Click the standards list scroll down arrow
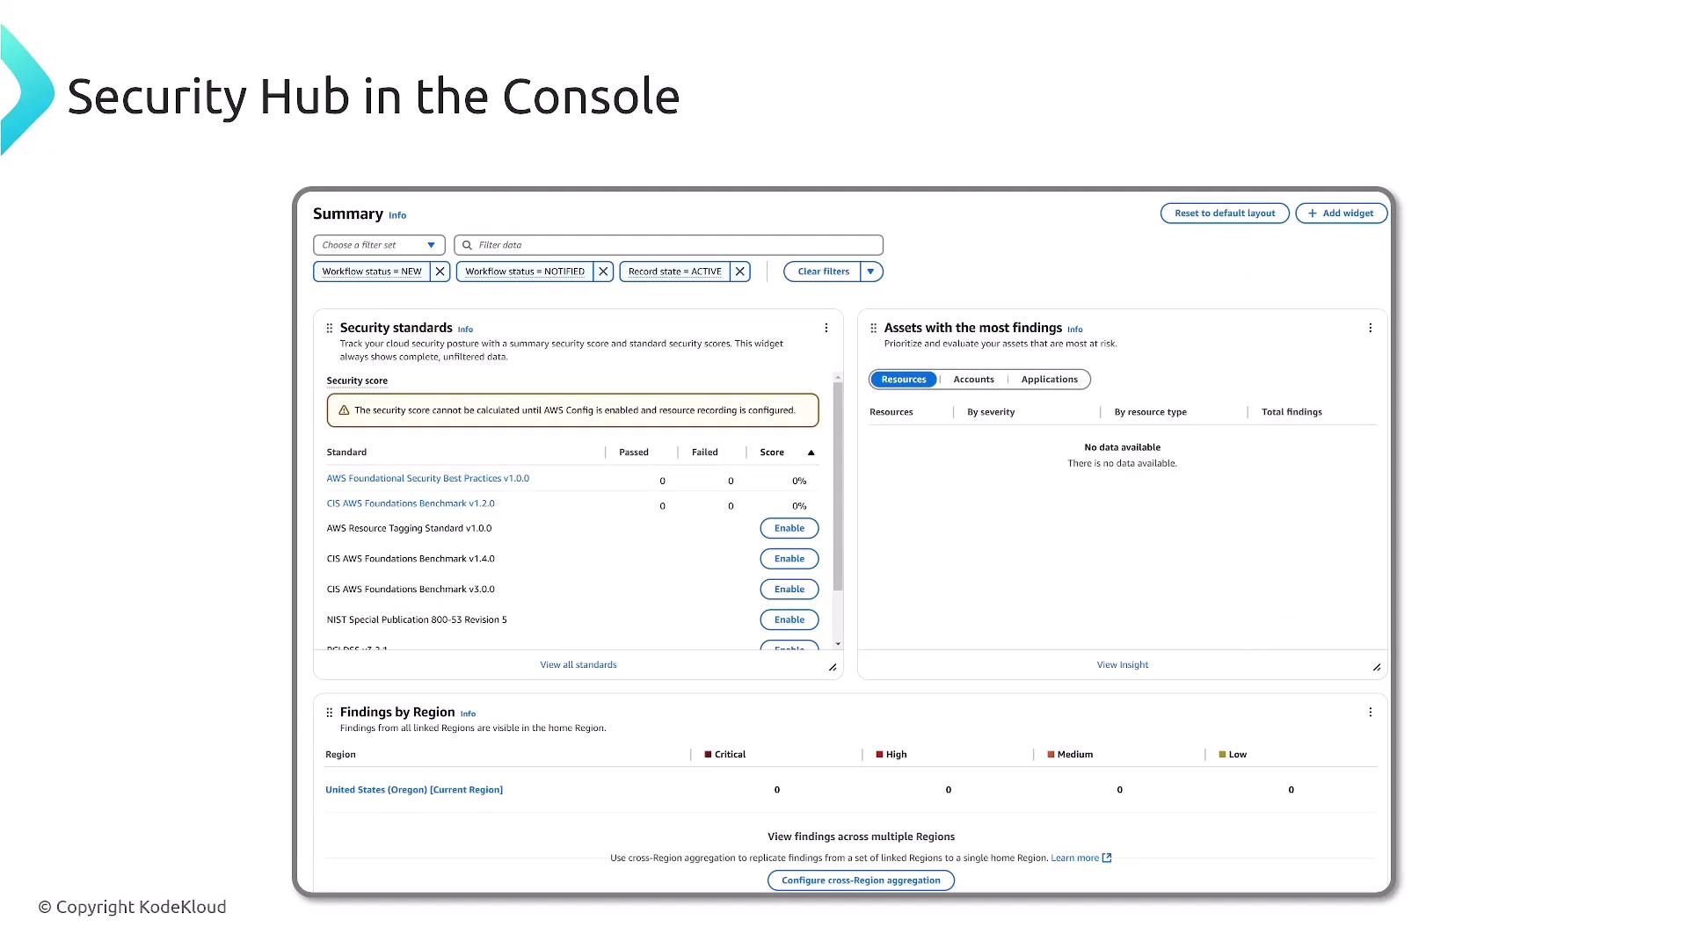This screenshot has width=1688, height=949. pyautogui.click(x=838, y=644)
